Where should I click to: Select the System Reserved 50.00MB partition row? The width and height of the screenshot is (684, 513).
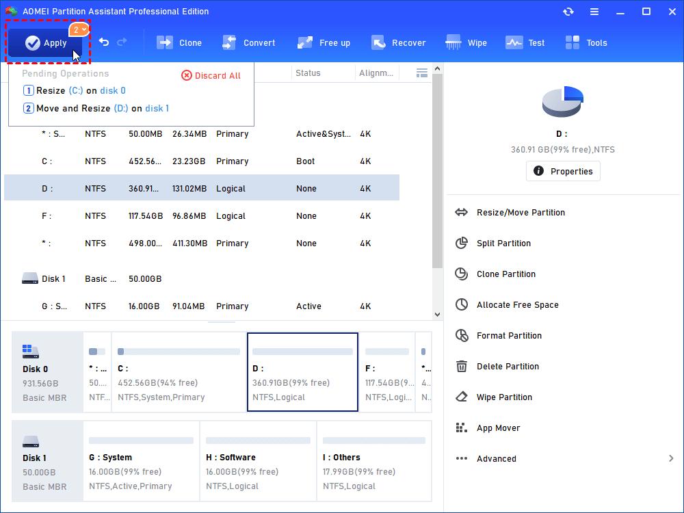[x=202, y=133]
